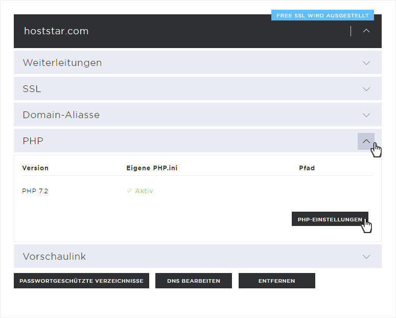
Task: Collapse the hoststar.com domain panel
Action: click(366, 31)
